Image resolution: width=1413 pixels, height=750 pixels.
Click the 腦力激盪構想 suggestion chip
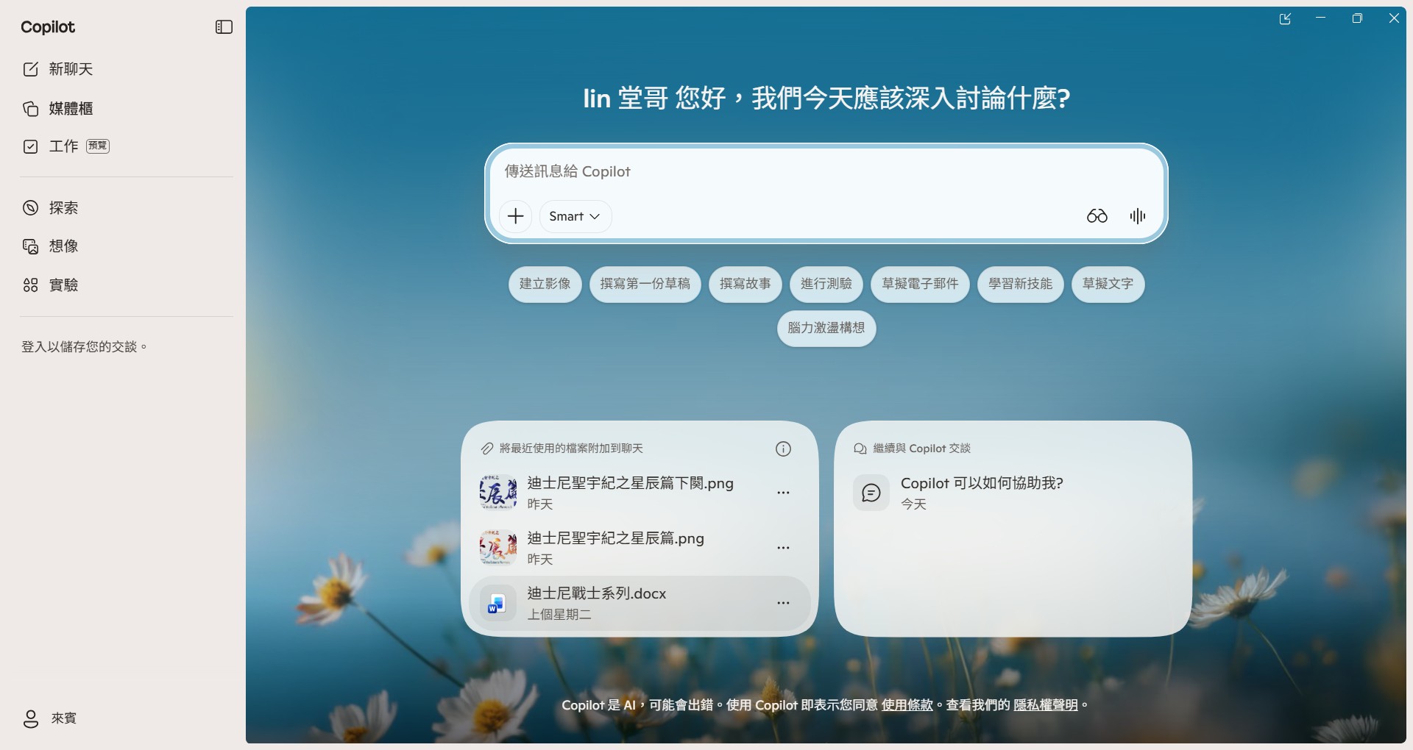826,328
